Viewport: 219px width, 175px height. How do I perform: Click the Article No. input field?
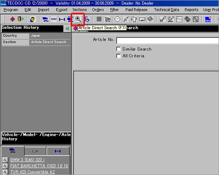167,41
